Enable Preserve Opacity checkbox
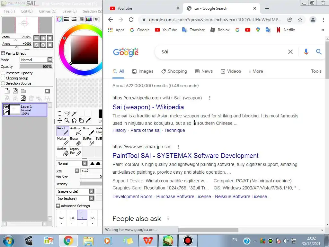This screenshot has height=247, width=329. point(3,73)
